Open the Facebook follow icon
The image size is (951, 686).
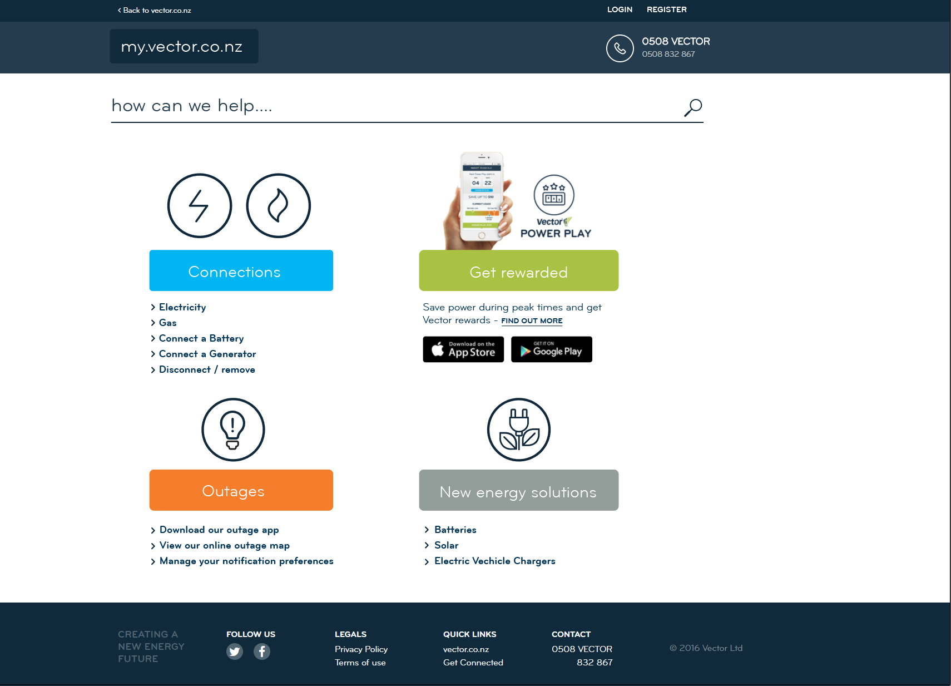point(262,652)
